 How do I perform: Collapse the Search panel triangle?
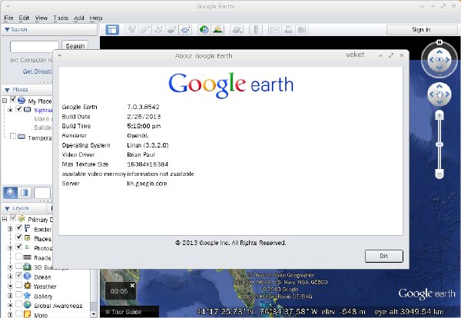click(x=7, y=29)
